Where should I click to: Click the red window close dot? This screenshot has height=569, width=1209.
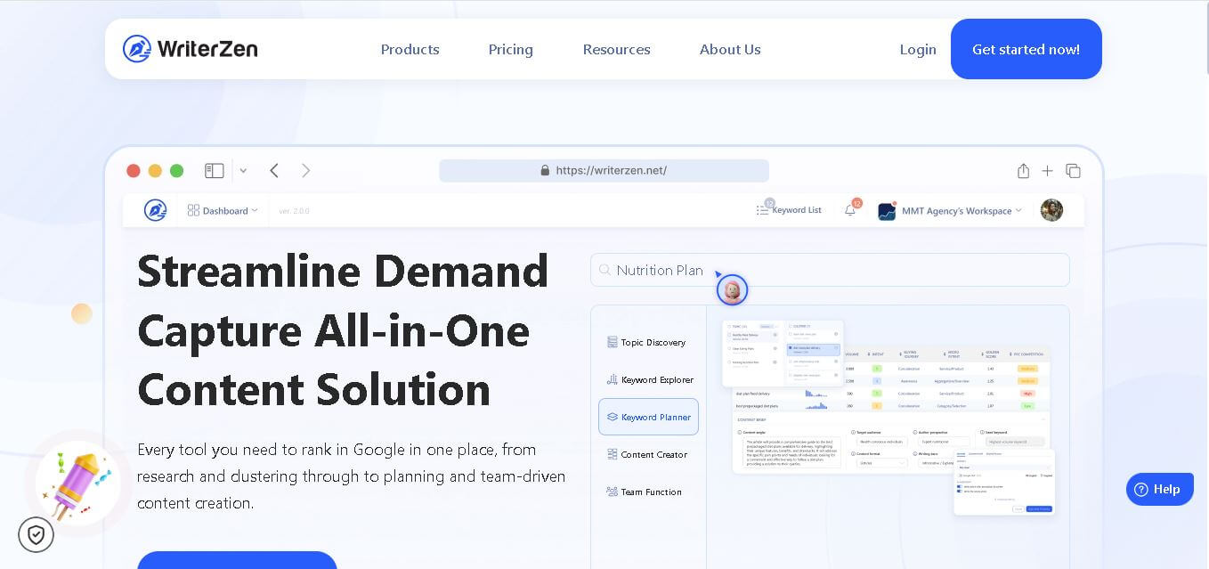[x=134, y=171]
